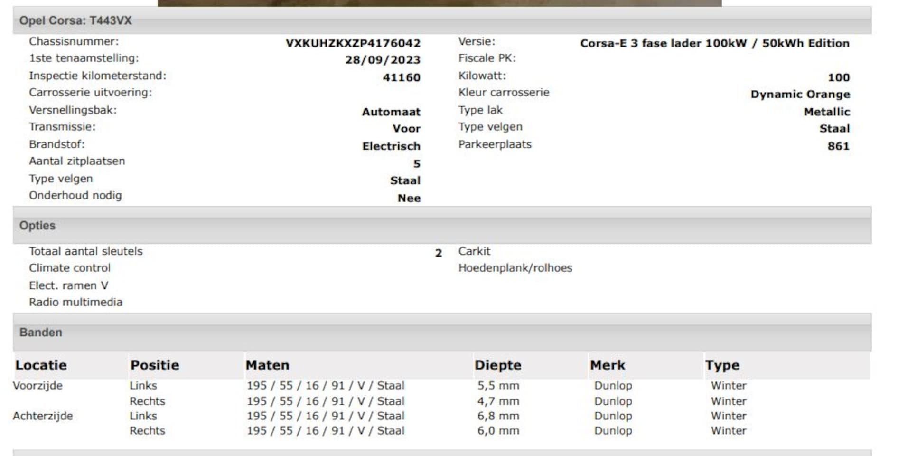This screenshot has width=917, height=456.
Task: Click the Merk column header
Action: (x=608, y=365)
